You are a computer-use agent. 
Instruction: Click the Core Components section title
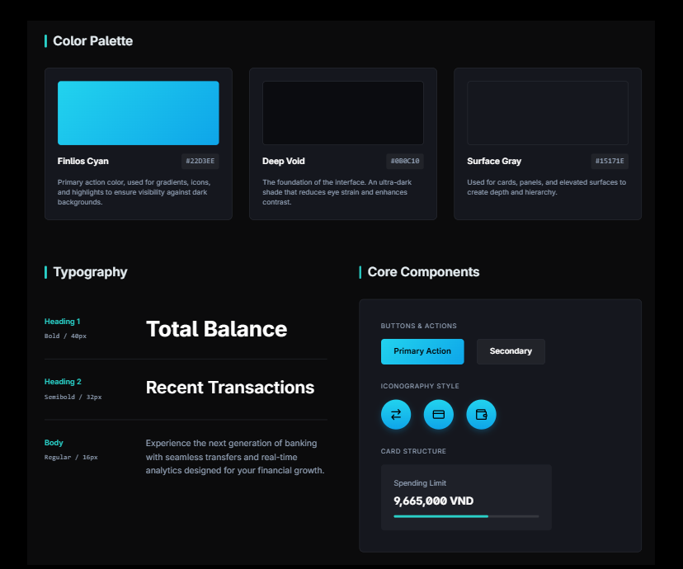click(423, 272)
